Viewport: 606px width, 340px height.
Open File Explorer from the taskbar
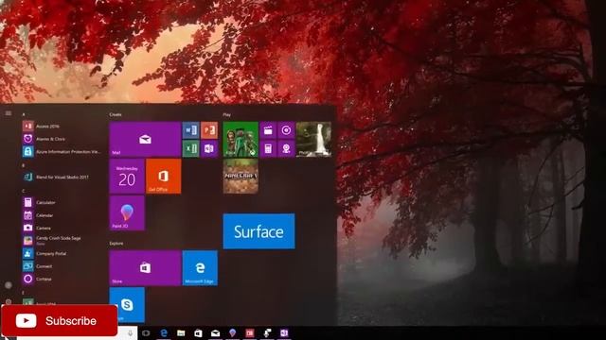coord(181,333)
